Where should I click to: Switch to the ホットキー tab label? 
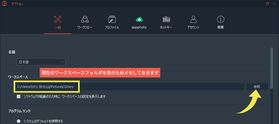[166, 28]
